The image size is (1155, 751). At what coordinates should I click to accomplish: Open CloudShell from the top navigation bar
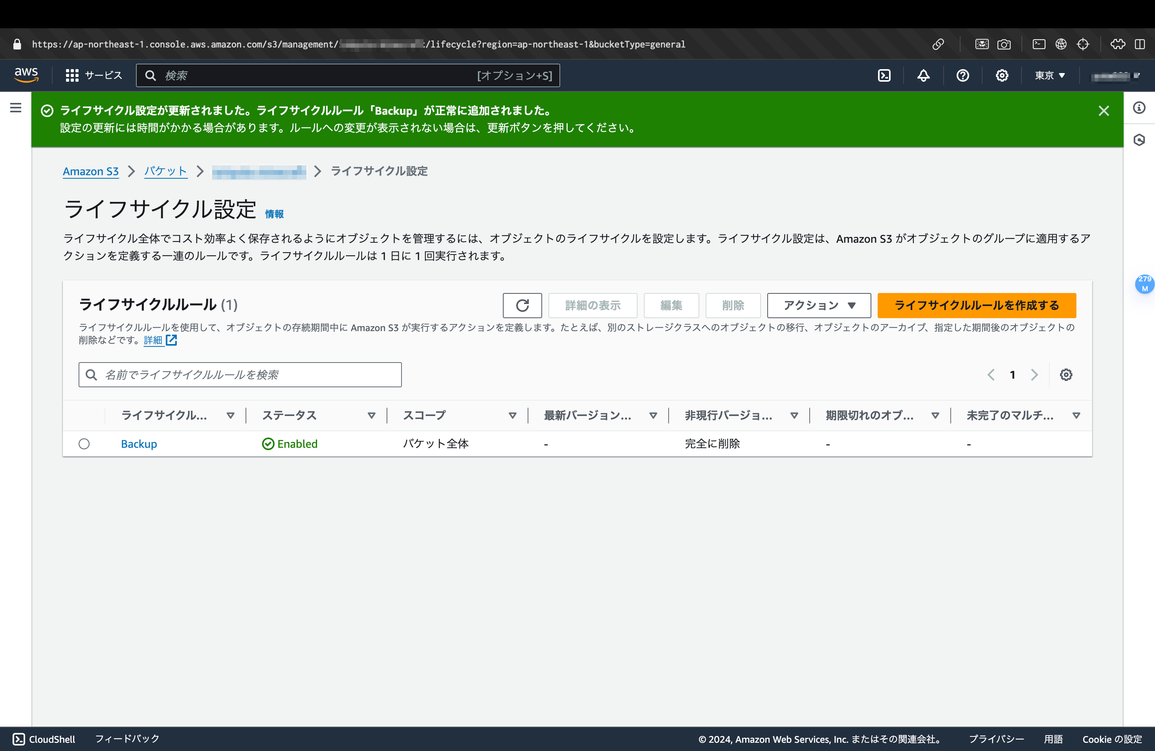[884, 75]
